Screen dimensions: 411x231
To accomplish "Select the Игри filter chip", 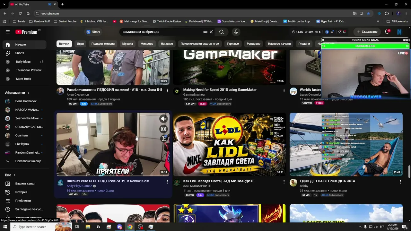I will point(80,44).
